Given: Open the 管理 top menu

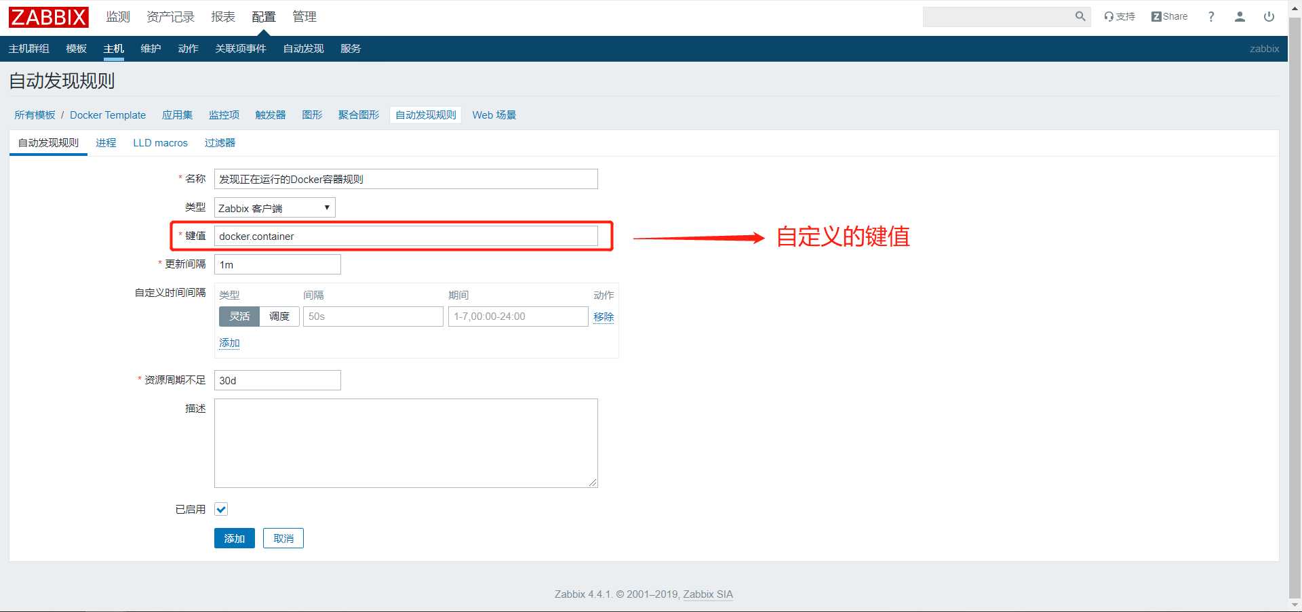Looking at the screenshot, I should (304, 17).
